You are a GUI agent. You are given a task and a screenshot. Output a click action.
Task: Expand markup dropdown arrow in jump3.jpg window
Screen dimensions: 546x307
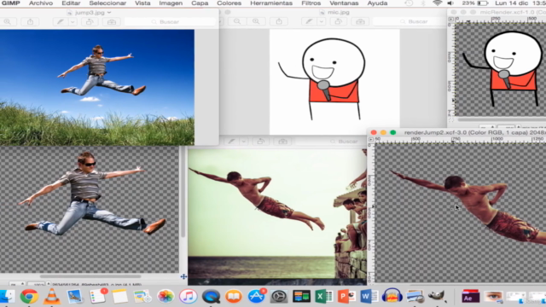(73, 22)
